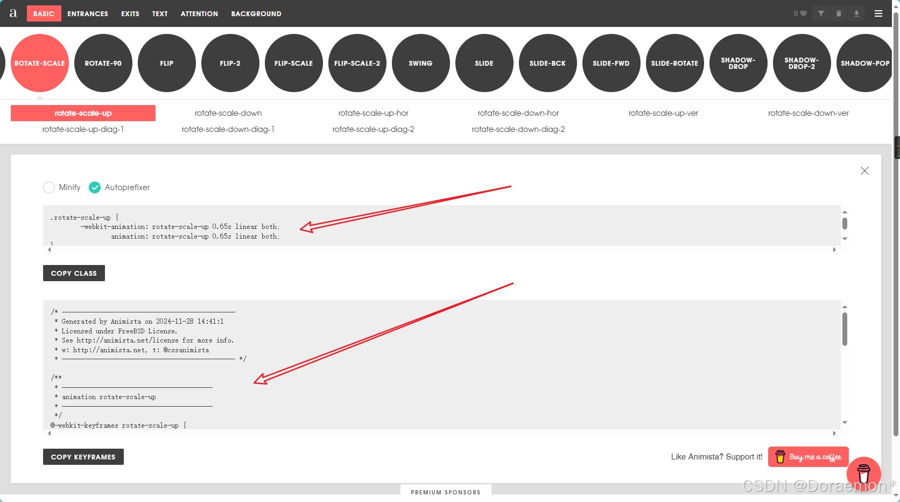Choose rotate-scale-down variation
Viewport: 900px width, 502px height.
228,113
